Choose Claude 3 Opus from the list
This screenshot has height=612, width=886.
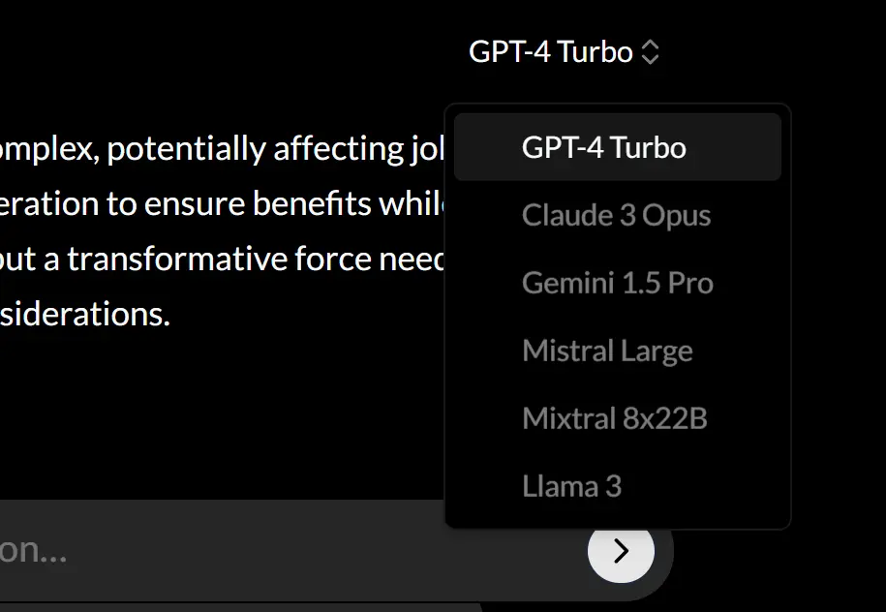616,215
